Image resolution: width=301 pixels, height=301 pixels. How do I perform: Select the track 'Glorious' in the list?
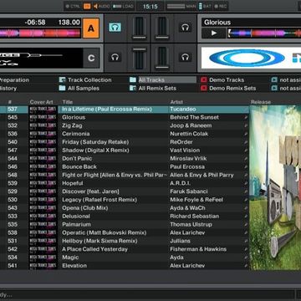(x=74, y=117)
